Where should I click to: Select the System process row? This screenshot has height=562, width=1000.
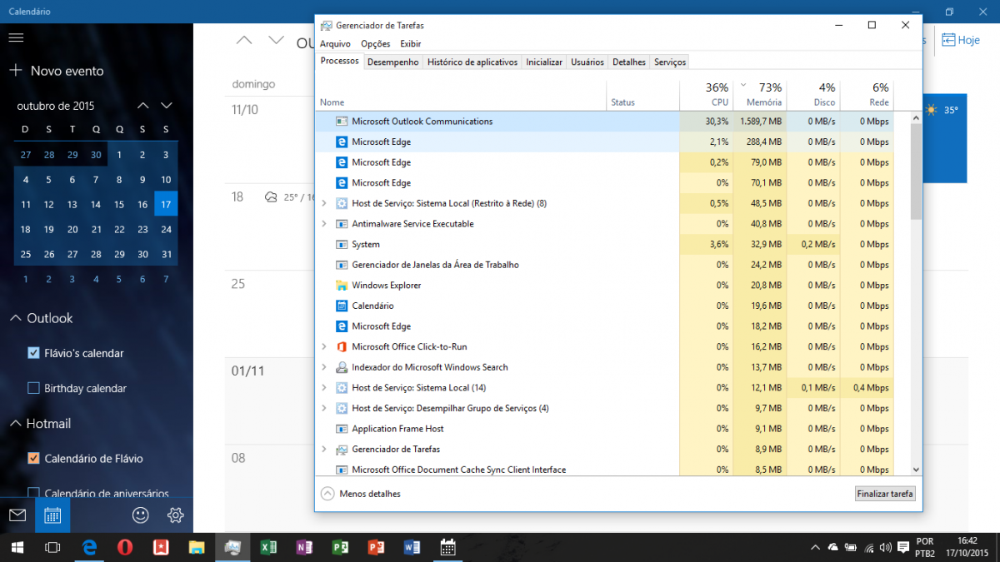605,245
